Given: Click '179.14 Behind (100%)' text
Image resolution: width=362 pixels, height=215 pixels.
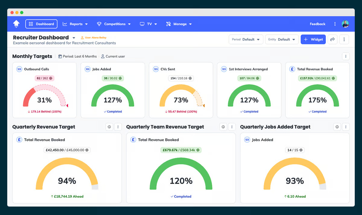Looking at the screenshot, I should [x=44, y=111].
